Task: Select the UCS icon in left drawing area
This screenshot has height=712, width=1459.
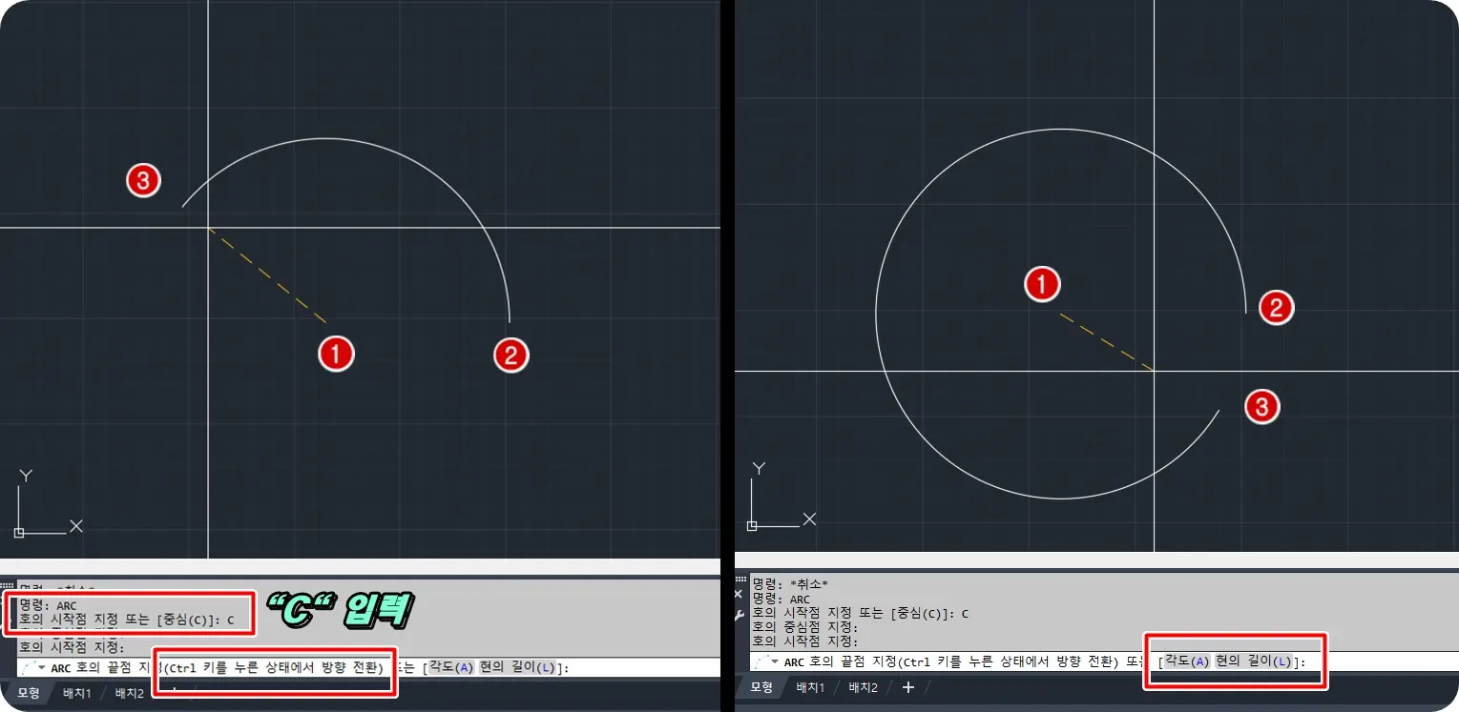Action: coord(49,503)
